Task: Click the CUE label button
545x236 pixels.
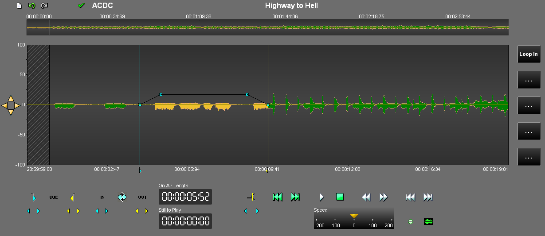Action: (54, 197)
